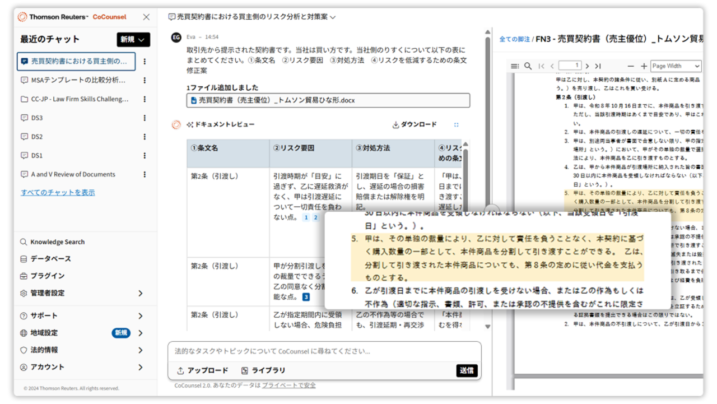The image size is (717, 404).
Task: Open the Page Width zoom dropdown
Action: [x=676, y=66]
